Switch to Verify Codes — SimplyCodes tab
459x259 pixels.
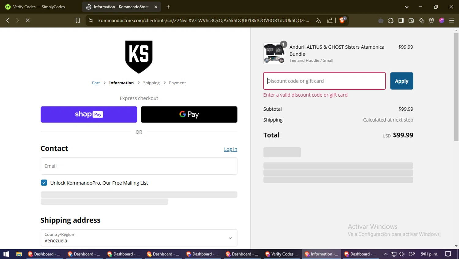39,7
